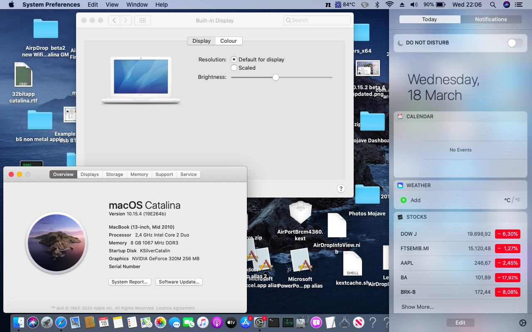Open Podcasts app in the Dock
532x332 pixels.
tap(217, 322)
